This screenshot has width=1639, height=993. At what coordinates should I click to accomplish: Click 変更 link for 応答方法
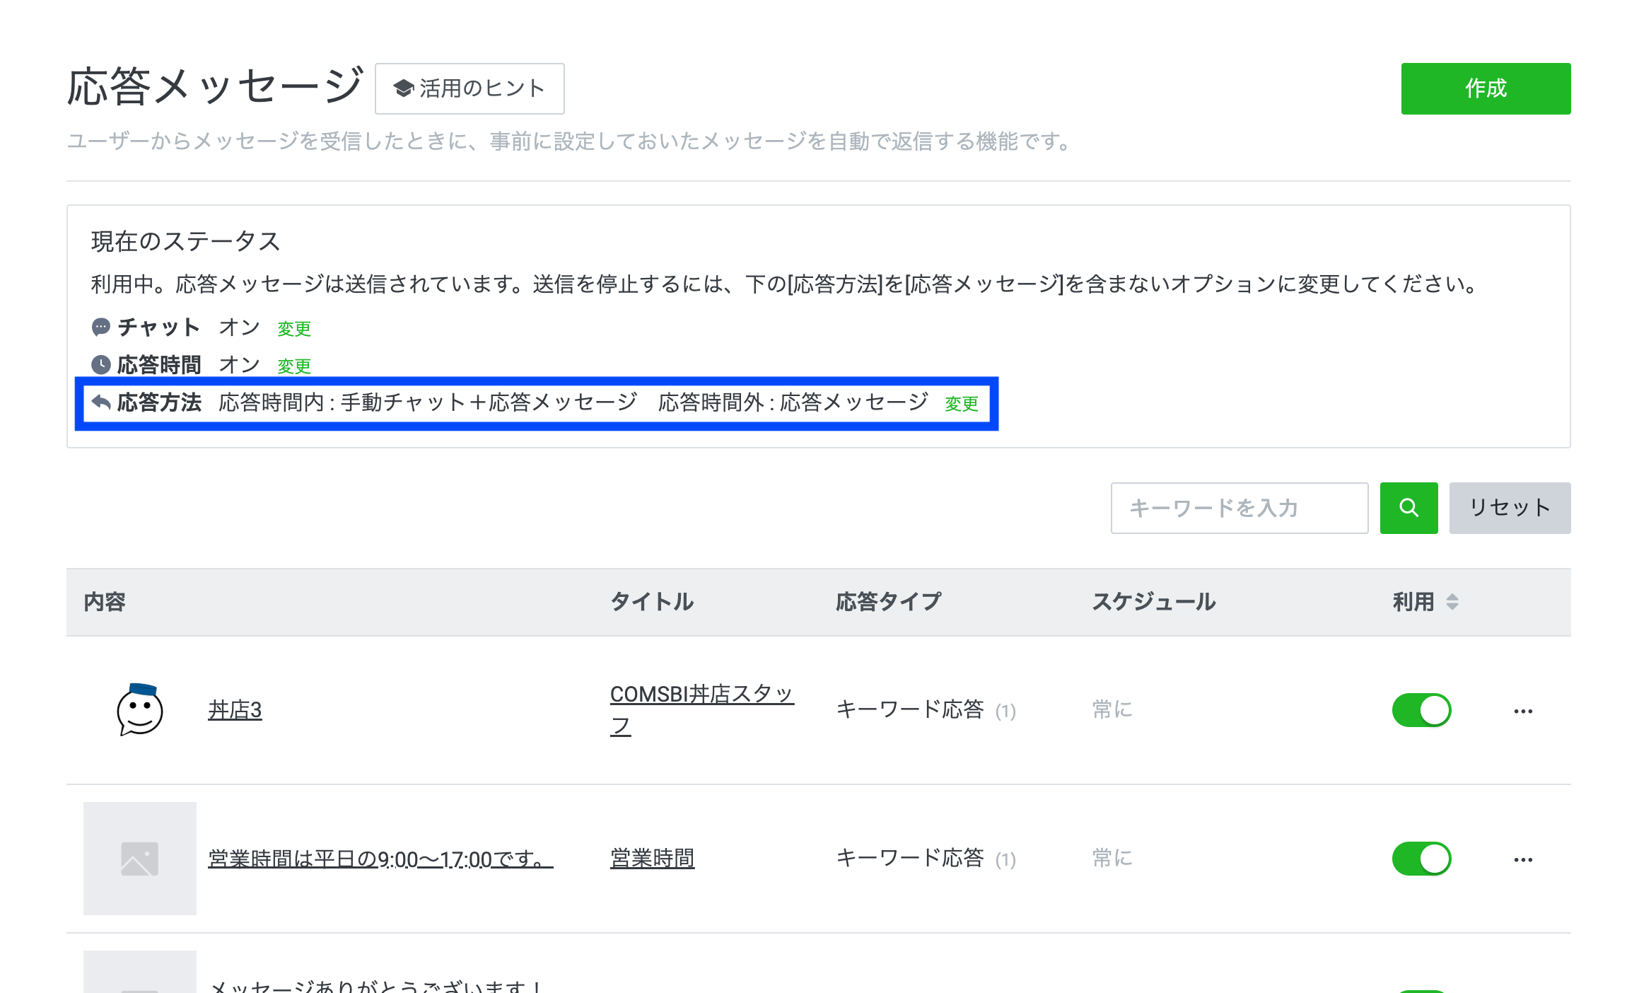(961, 404)
